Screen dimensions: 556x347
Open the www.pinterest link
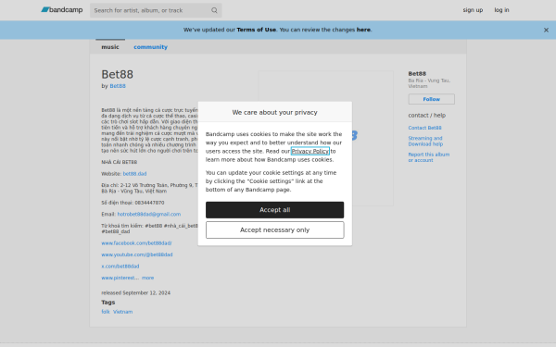point(120,278)
